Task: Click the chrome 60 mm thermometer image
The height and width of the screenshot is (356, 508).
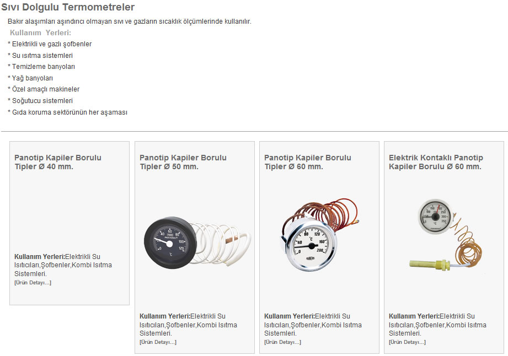Action: pos(320,235)
